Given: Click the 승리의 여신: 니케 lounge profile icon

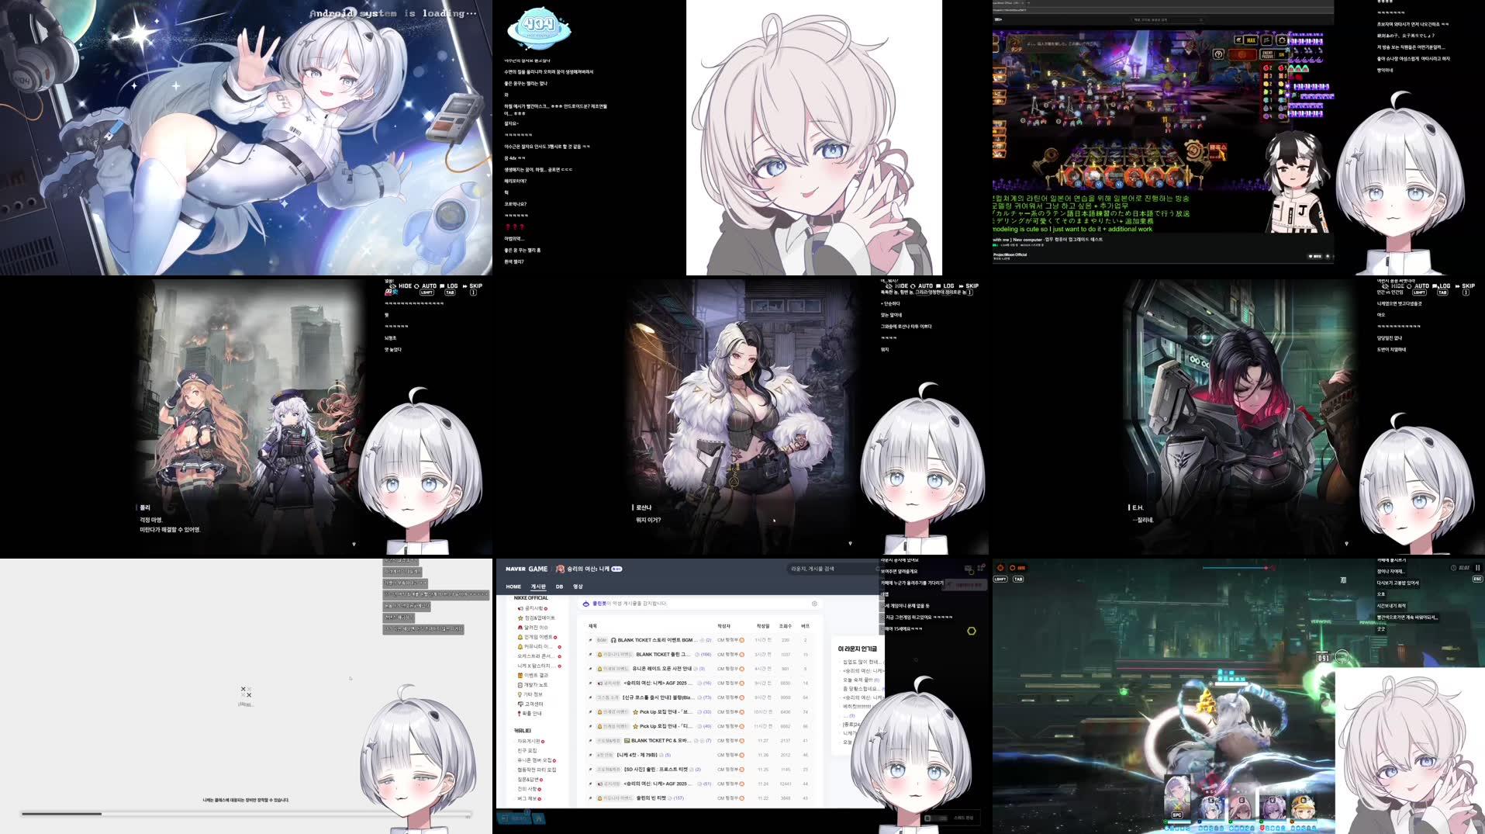Looking at the screenshot, I should 559,569.
